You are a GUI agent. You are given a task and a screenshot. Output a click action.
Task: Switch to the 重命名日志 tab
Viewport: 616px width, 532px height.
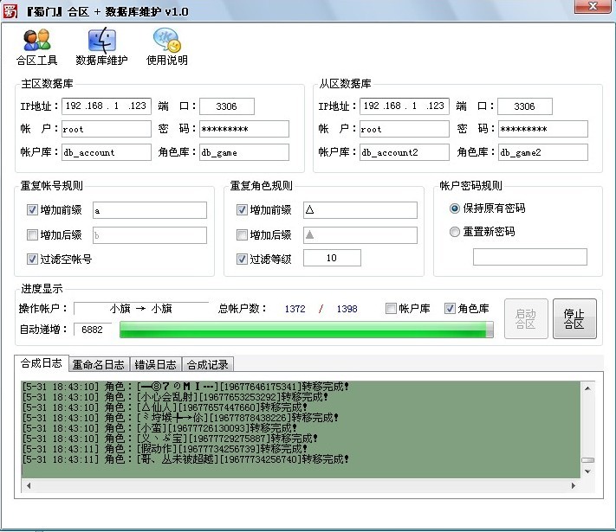98,364
